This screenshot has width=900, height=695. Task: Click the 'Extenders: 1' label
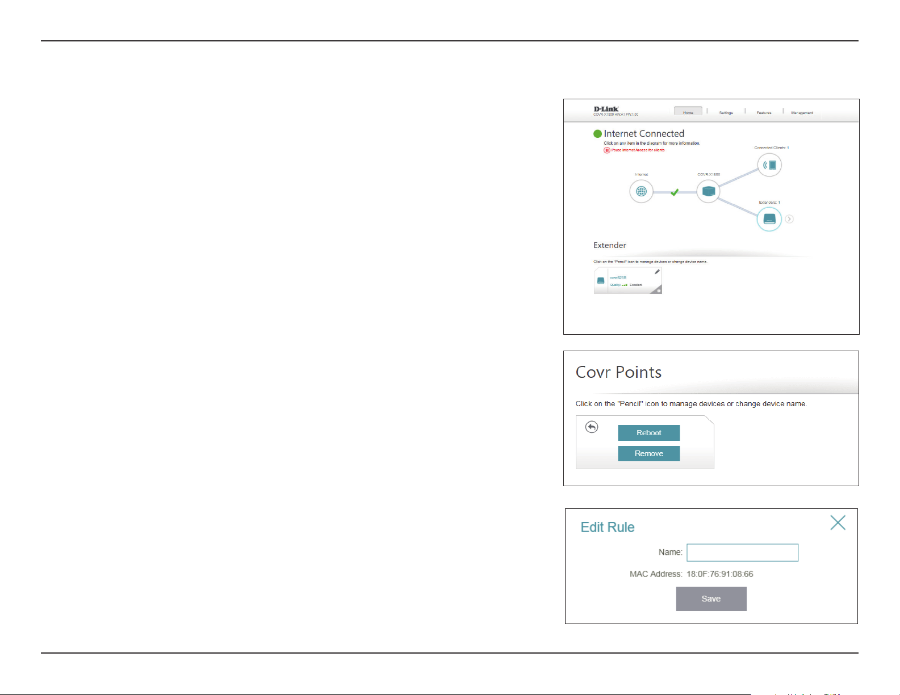pyautogui.click(x=769, y=202)
